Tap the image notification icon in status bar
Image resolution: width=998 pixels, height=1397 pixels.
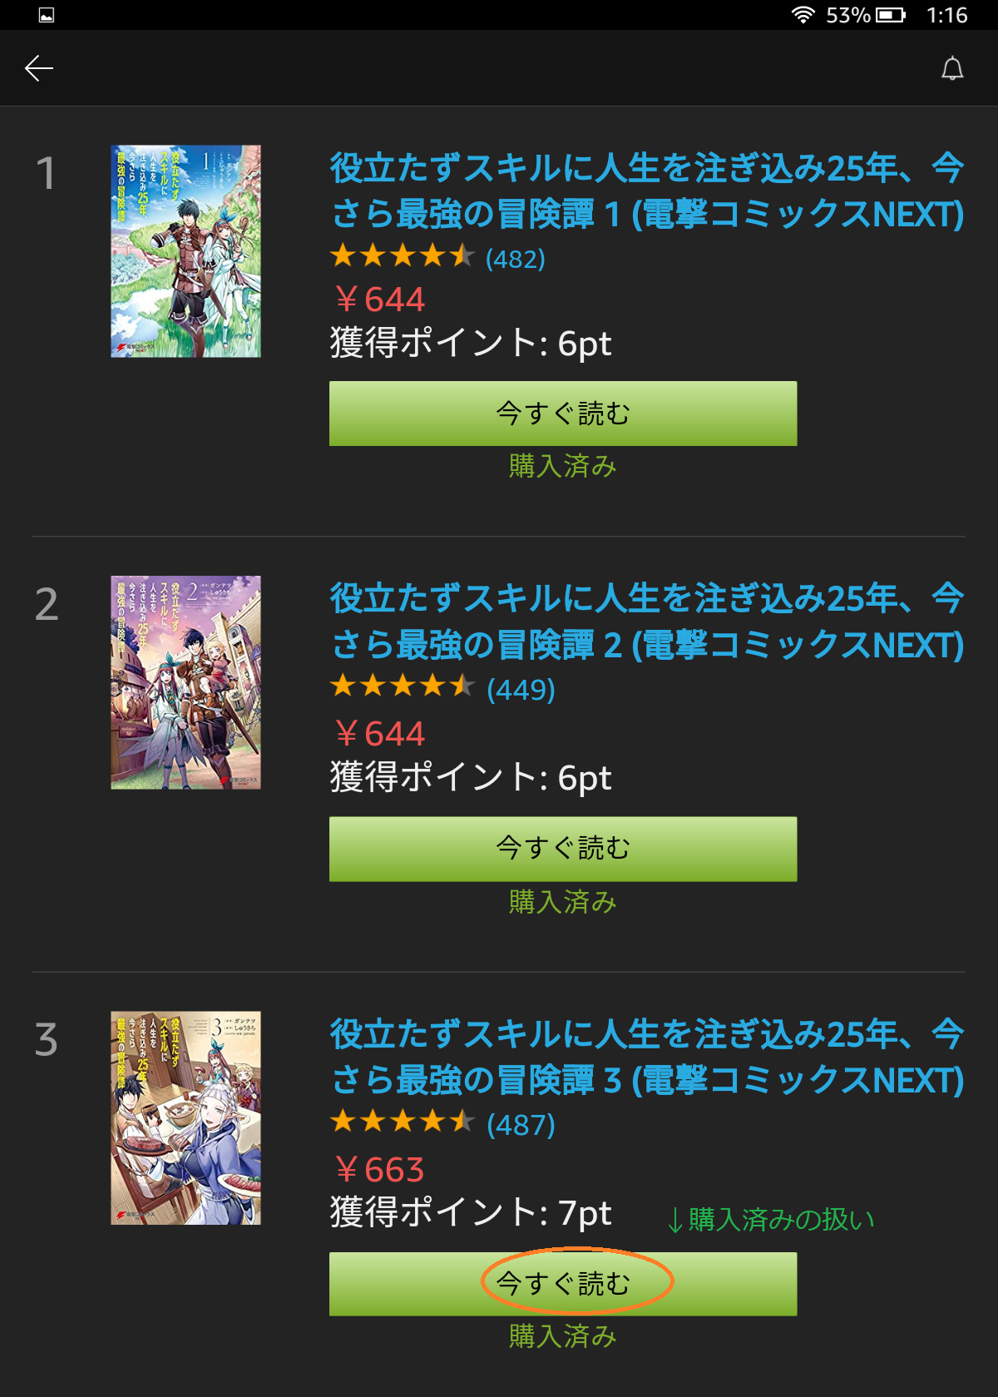coord(47,15)
